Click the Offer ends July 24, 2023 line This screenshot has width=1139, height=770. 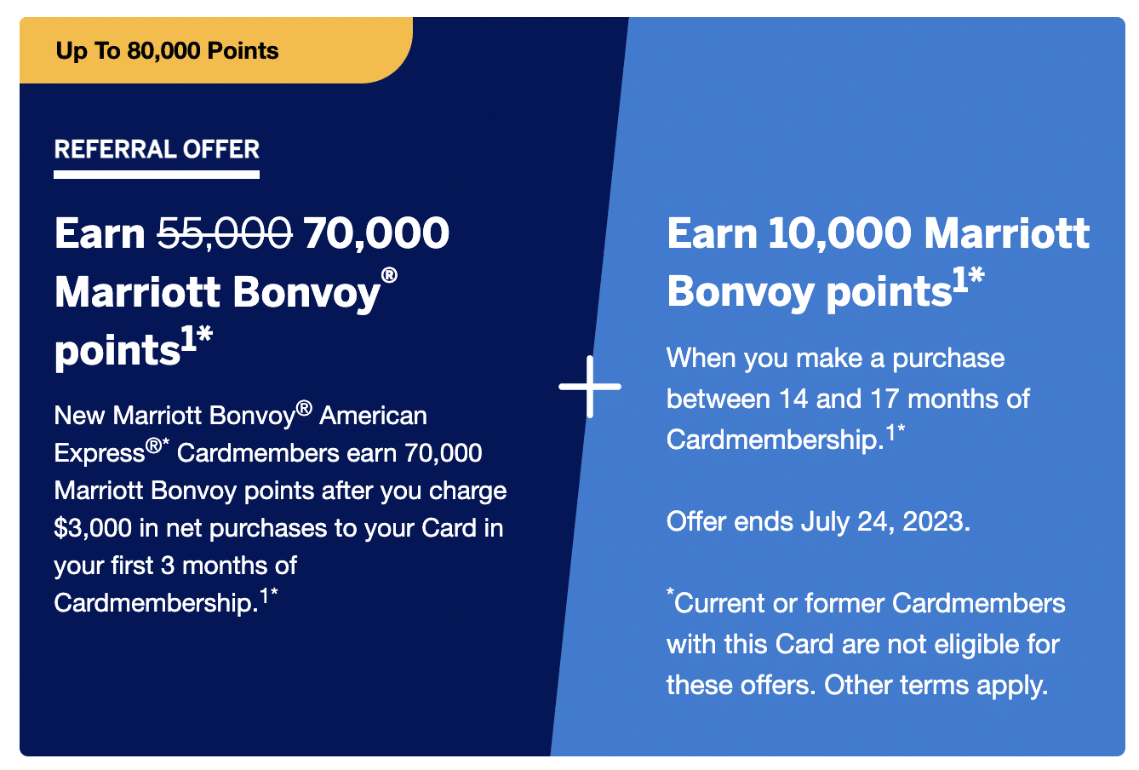[x=818, y=521]
